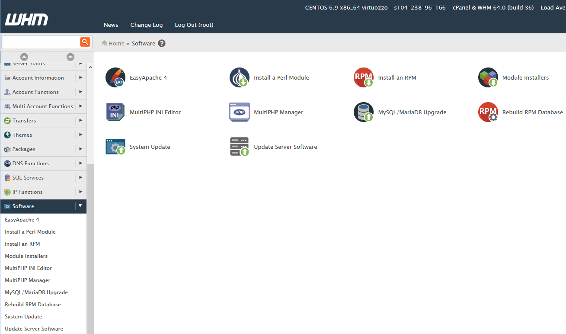Select Module Installers sidebar entry
Image resolution: width=566 pixels, height=334 pixels.
point(26,256)
